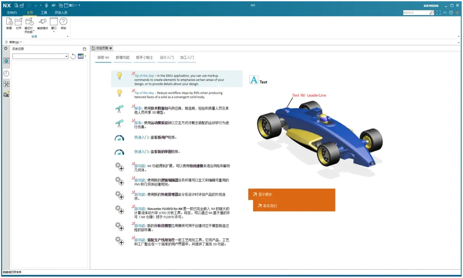The width and height of the screenshot is (463, 278).
Task: Click the touch mode hand icon in the title bar
Action: pyautogui.click(x=54, y=5)
